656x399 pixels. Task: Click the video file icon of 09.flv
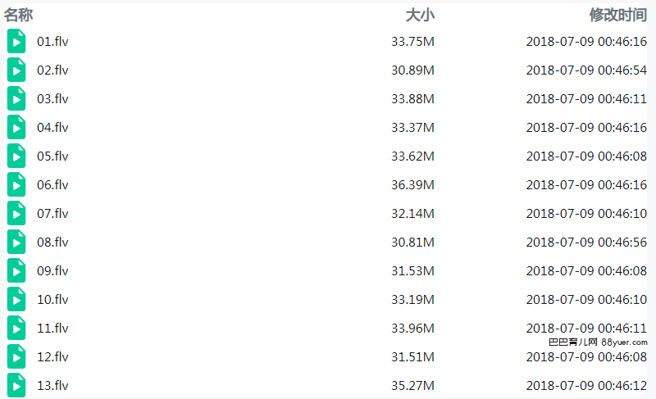click(x=16, y=270)
